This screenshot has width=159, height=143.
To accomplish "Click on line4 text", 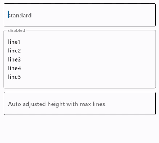I will pyautogui.click(x=15, y=68).
